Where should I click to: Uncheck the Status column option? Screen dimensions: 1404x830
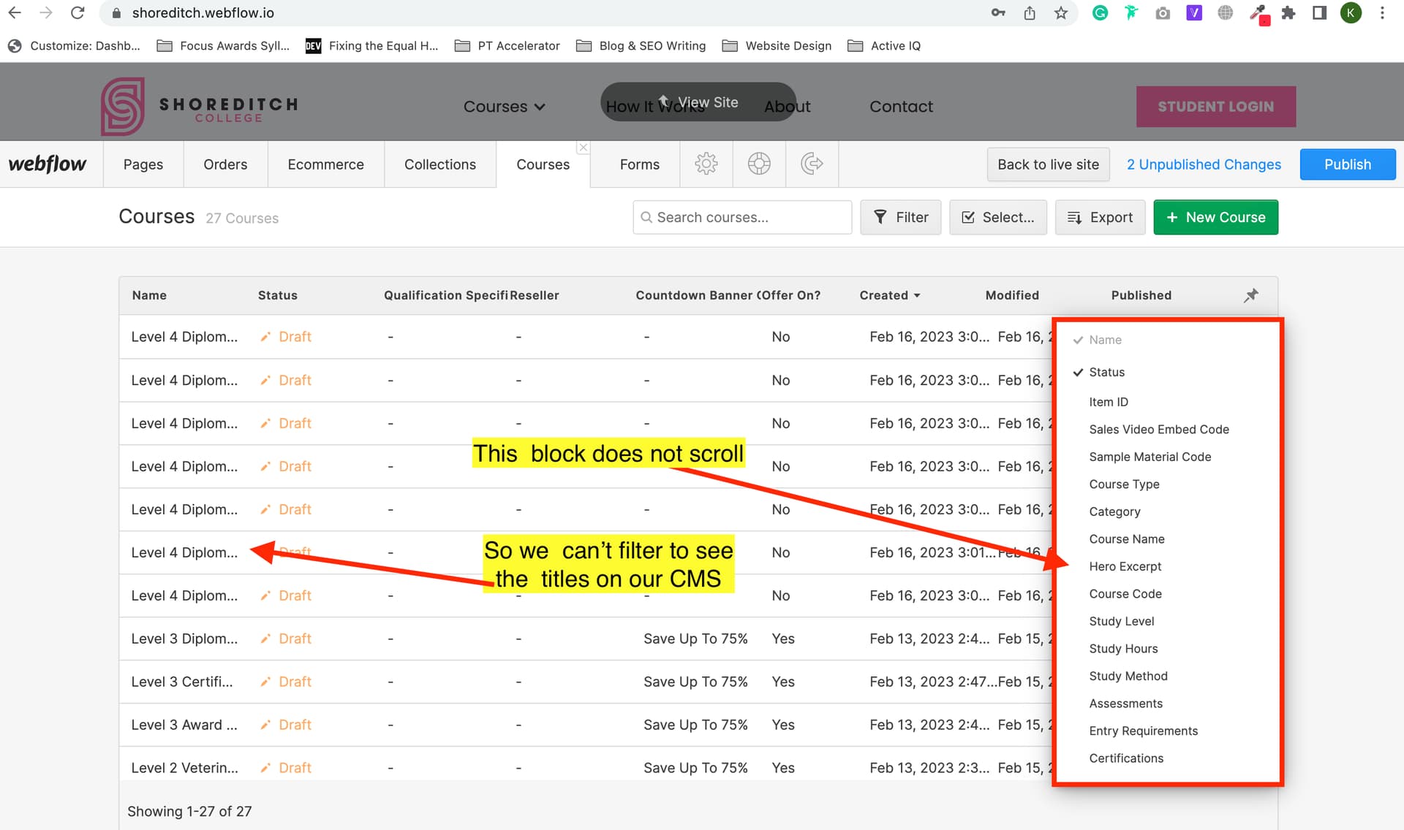click(1106, 372)
